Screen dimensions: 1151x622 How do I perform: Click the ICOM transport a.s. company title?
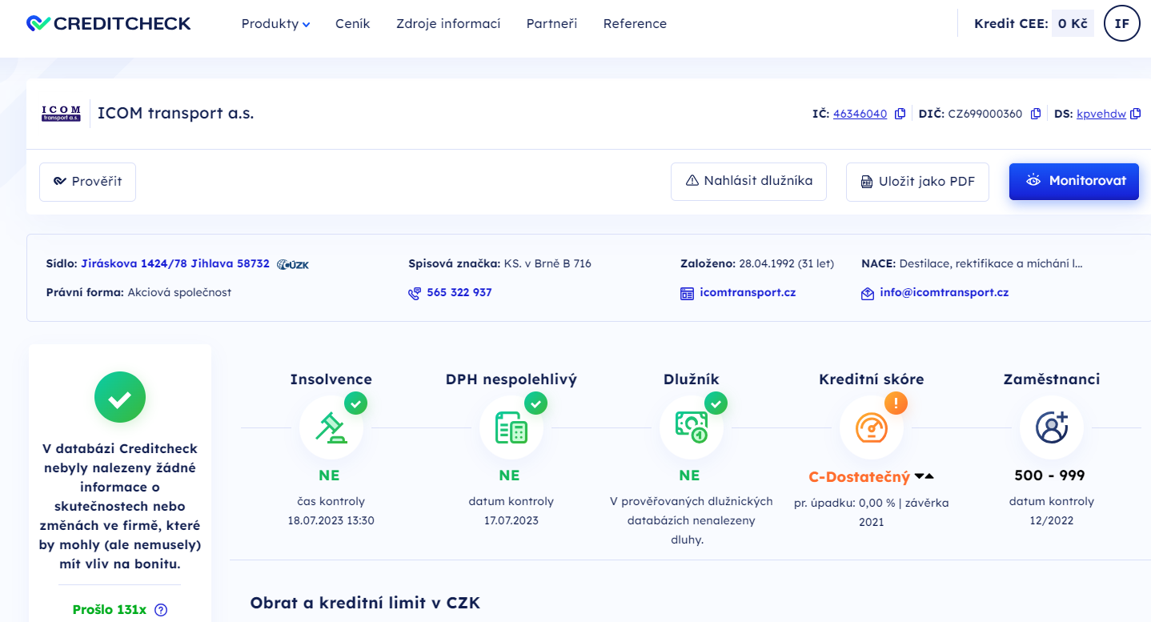click(175, 114)
